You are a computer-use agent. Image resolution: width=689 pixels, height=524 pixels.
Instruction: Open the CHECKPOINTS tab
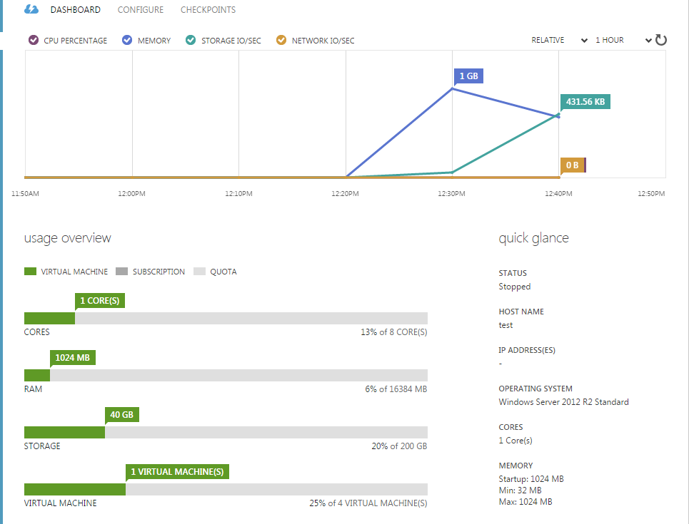[208, 9]
